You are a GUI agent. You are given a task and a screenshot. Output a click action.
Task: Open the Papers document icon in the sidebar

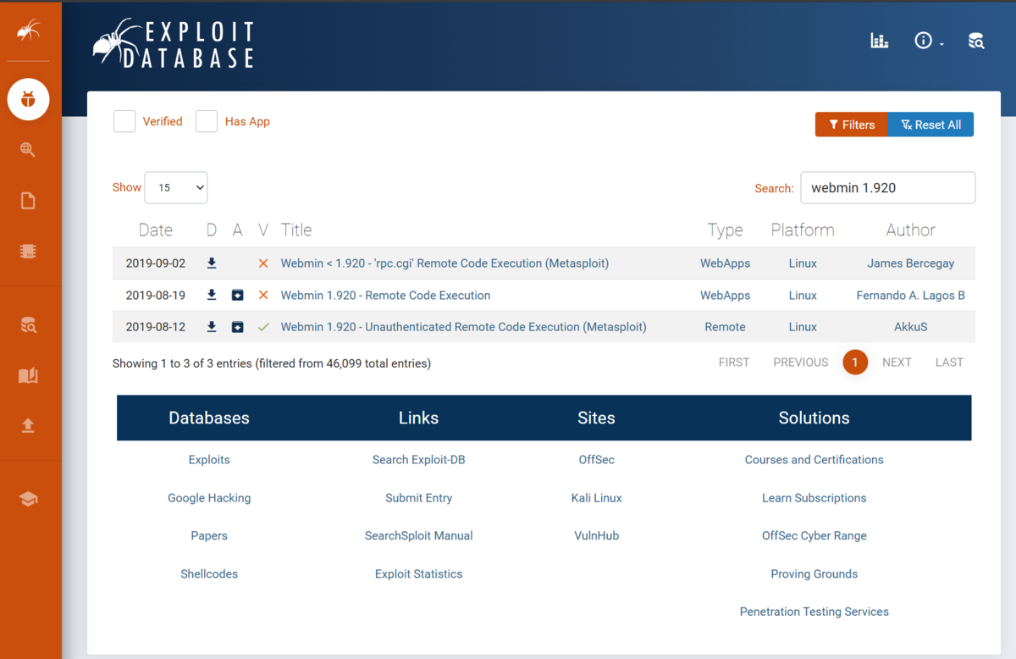[28, 201]
